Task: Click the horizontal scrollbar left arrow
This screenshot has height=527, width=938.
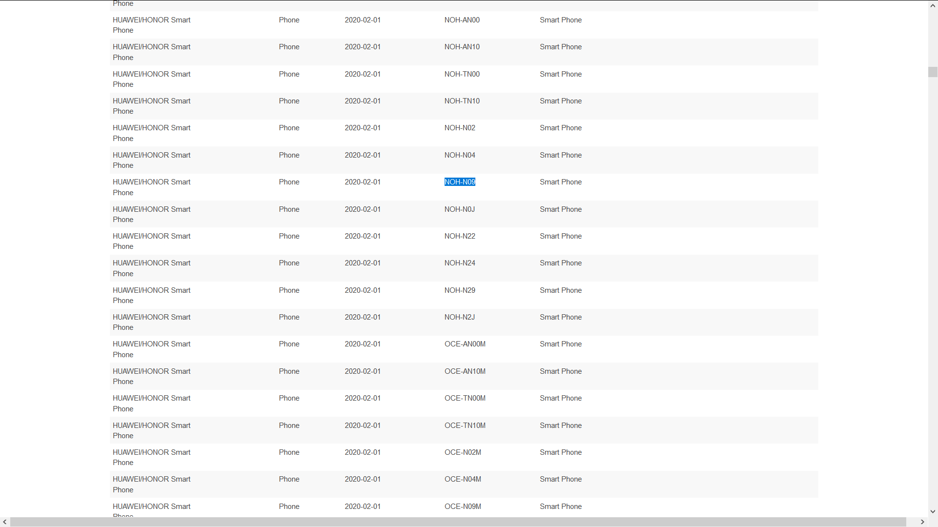Action: [5, 522]
